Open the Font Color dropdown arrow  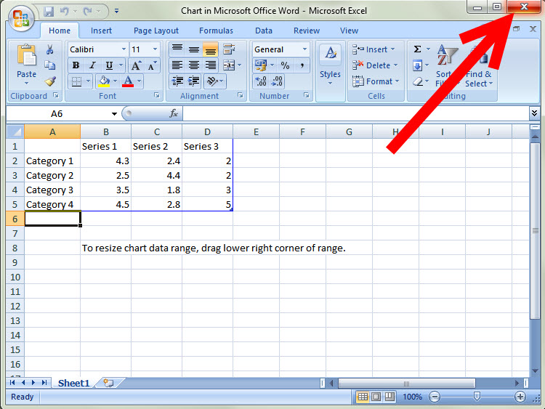[x=140, y=81]
